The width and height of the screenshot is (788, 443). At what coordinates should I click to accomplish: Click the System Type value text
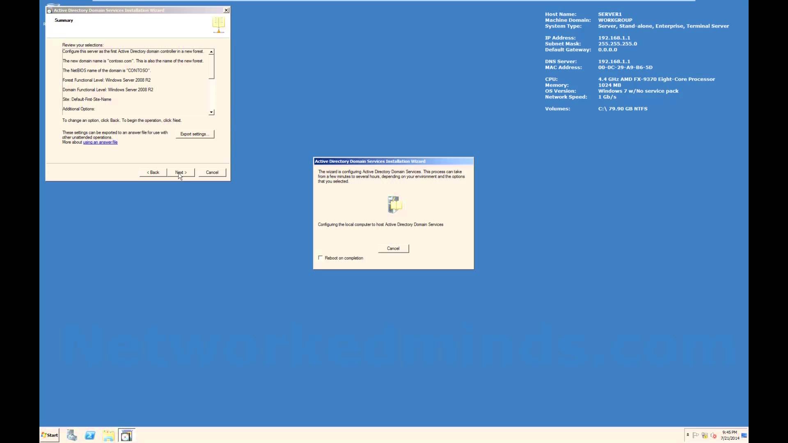click(x=664, y=26)
